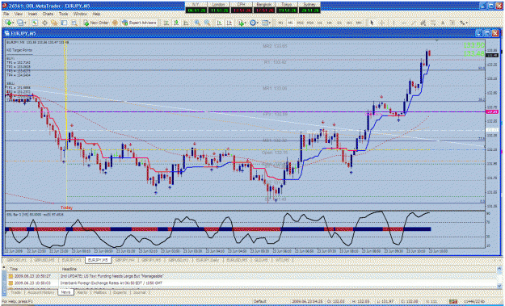This screenshot has width=505, height=306.
Task: Sort news by the Time column header
Action: tap(32, 269)
